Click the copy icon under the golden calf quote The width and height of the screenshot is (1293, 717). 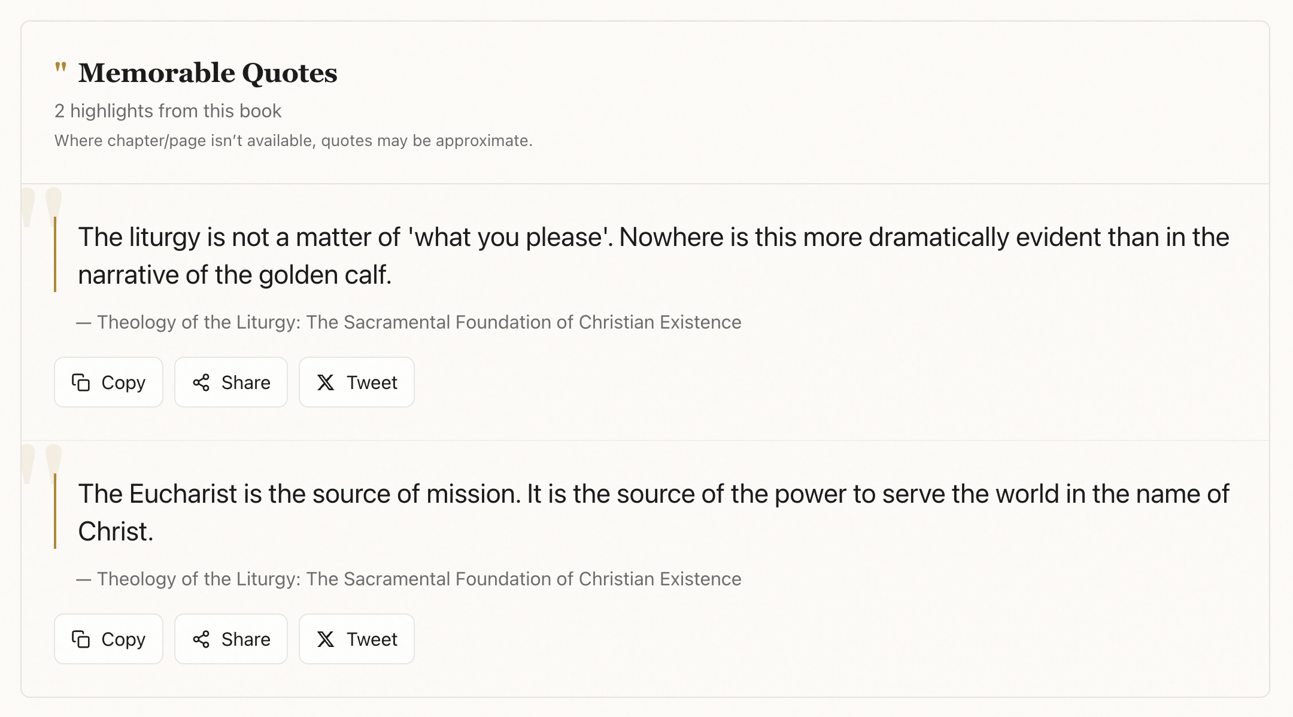point(81,382)
